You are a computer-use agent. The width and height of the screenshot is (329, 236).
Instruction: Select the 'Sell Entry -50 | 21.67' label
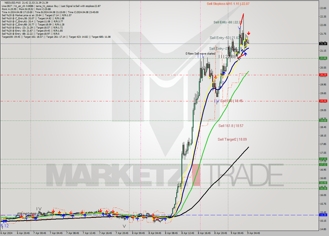(224, 38)
